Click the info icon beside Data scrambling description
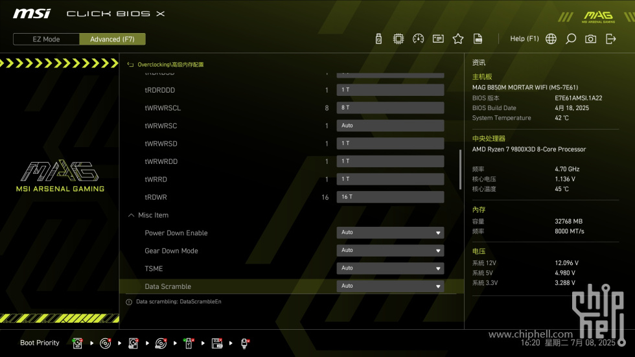This screenshot has width=635, height=357. 129,302
